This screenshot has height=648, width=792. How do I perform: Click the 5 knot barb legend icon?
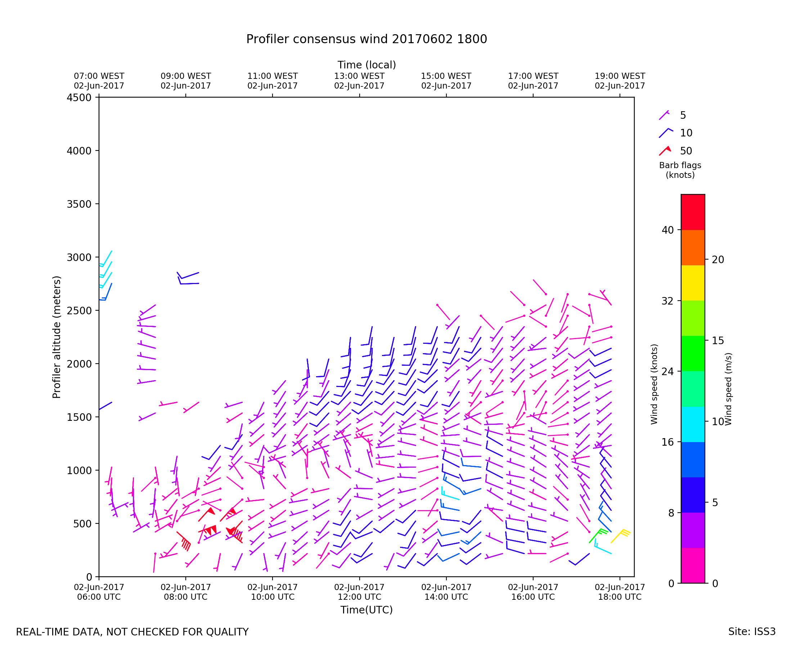(x=664, y=115)
